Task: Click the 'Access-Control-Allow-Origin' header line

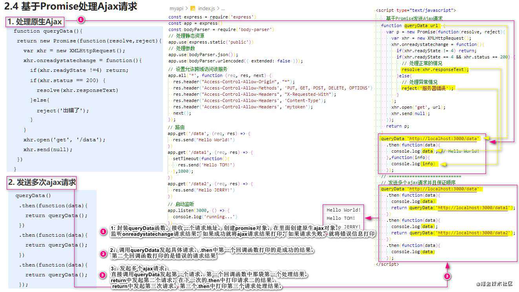Action: [234, 82]
